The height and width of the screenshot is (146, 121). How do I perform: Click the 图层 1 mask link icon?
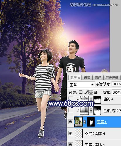click(85, 122)
